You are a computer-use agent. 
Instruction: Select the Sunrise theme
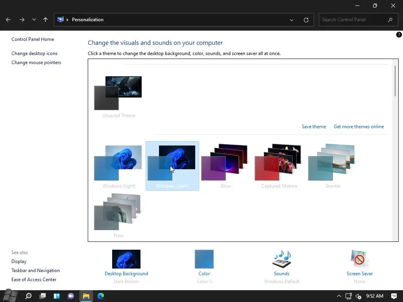tap(333, 166)
